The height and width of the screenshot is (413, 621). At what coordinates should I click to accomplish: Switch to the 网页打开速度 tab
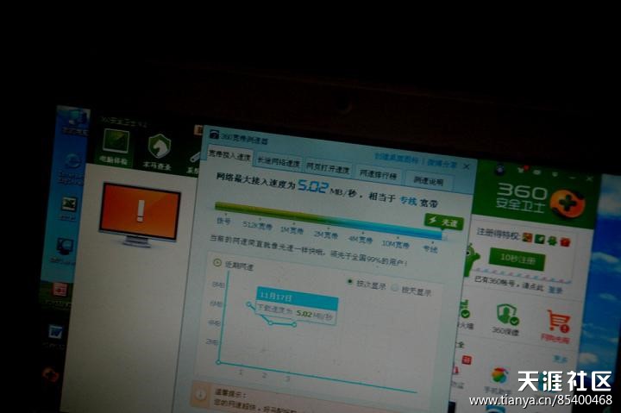tap(328, 168)
